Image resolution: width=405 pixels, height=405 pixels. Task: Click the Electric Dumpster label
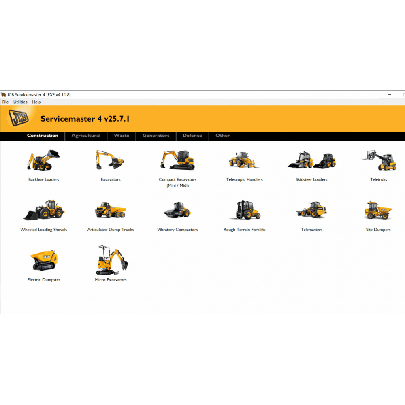44,280
